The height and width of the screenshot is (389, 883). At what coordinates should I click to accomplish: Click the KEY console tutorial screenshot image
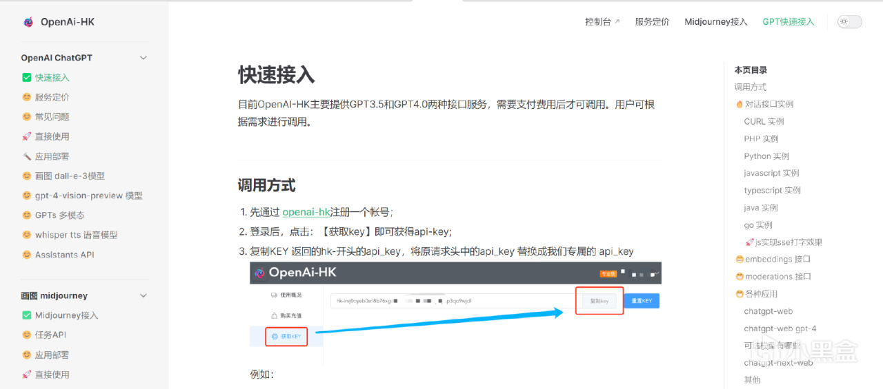(x=455, y=314)
